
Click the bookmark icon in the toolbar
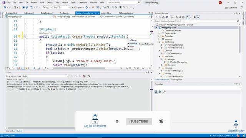120,7
